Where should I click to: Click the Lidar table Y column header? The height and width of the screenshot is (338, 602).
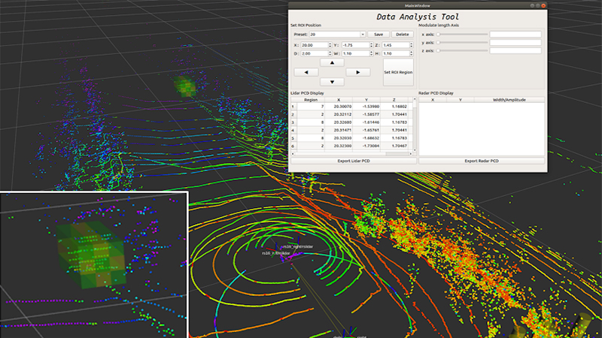[366, 100]
